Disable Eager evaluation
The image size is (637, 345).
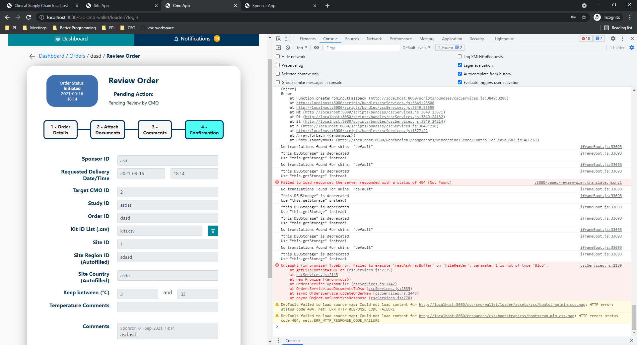[x=460, y=65]
